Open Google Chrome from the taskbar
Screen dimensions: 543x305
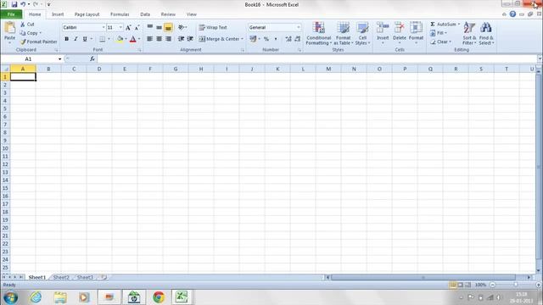click(x=159, y=297)
